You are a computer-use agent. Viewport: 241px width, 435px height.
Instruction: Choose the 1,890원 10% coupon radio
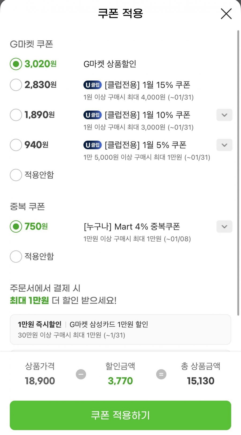pyautogui.click(x=16, y=115)
